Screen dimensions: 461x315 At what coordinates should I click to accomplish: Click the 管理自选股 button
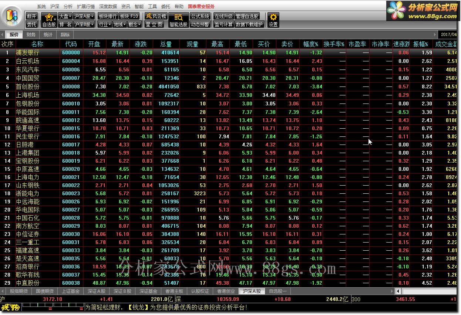pyautogui.click(x=247, y=16)
